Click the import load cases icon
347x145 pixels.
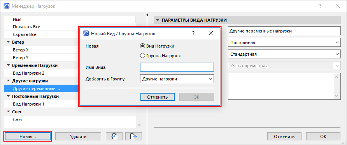(114, 136)
